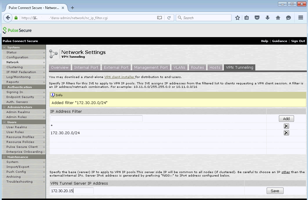Collapse the Authentication sidebar section
Screen dimensions: 308x200
point(4,87)
